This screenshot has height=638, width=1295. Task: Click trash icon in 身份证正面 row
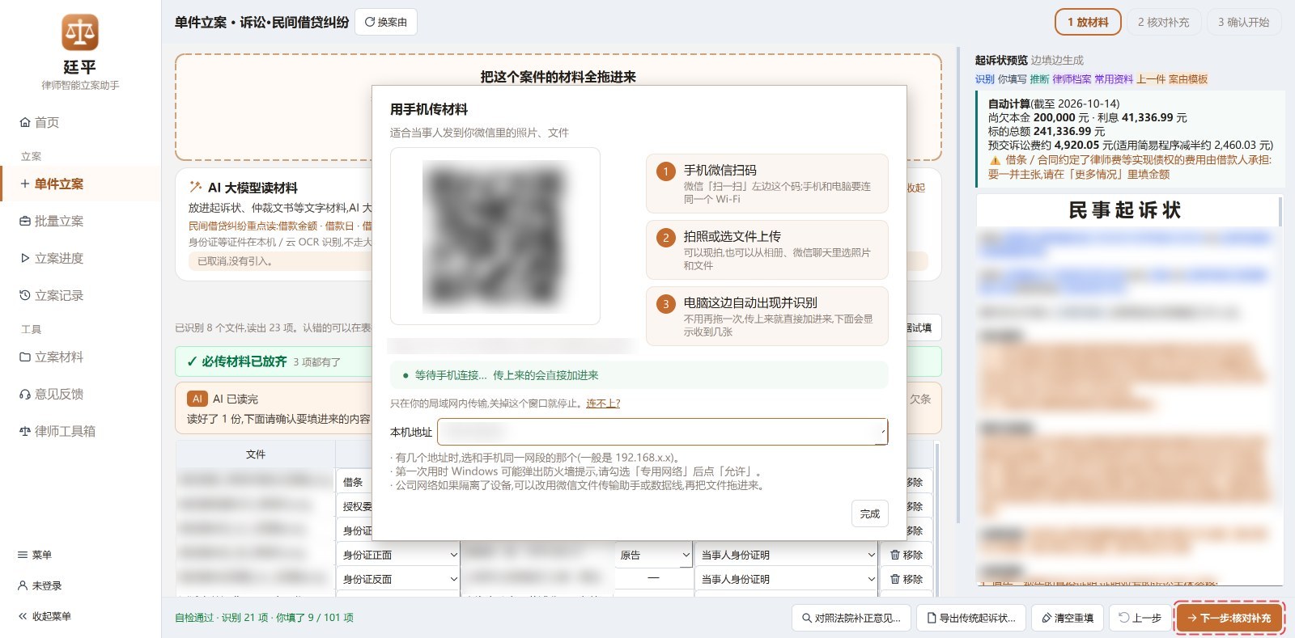pyautogui.click(x=895, y=555)
